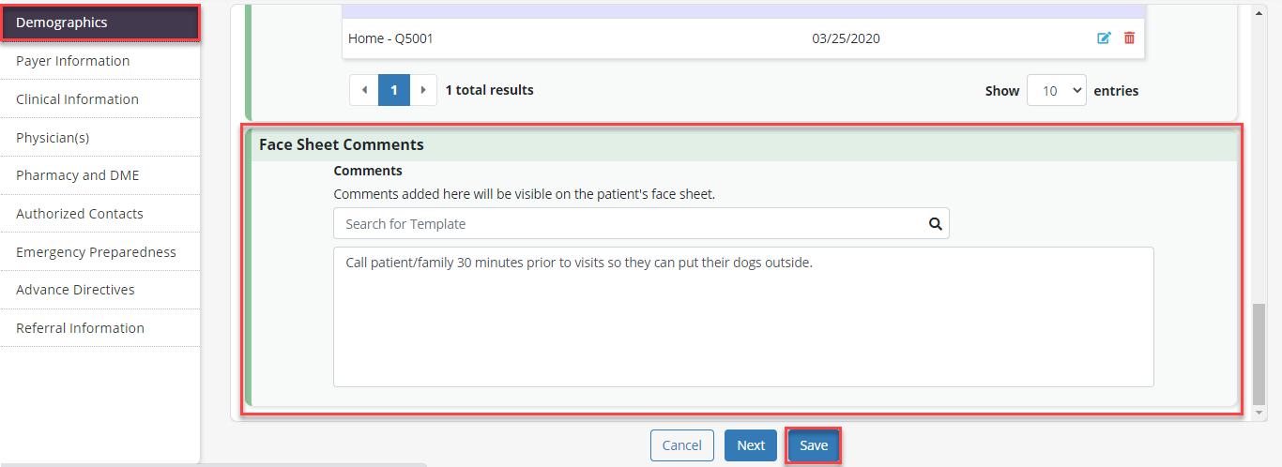Delete the Home - Q5001 row

pos(1129,38)
